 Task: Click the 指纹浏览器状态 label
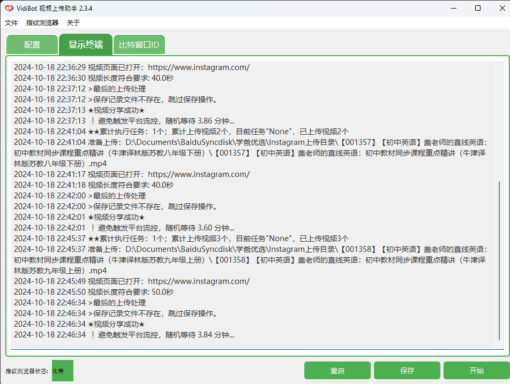[x=27, y=371]
